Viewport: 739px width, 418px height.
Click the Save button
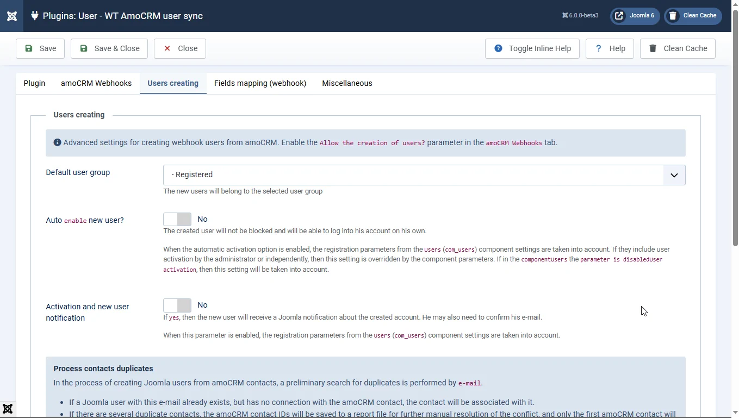[40, 48]
